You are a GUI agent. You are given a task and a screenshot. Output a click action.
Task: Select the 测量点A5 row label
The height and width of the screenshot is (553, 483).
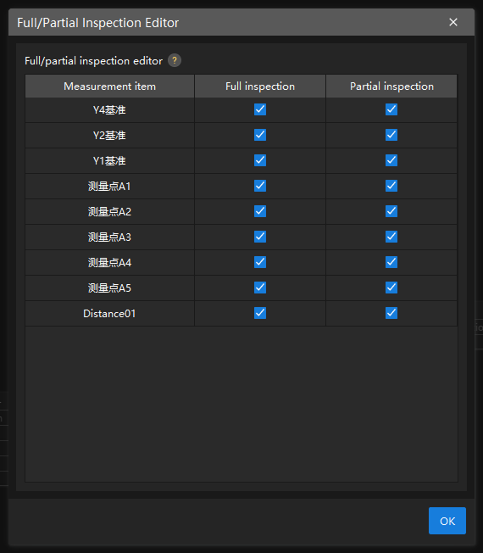tap(109, 288)
